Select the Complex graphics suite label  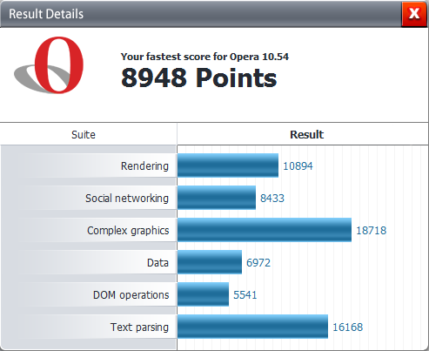coord(128,231)
